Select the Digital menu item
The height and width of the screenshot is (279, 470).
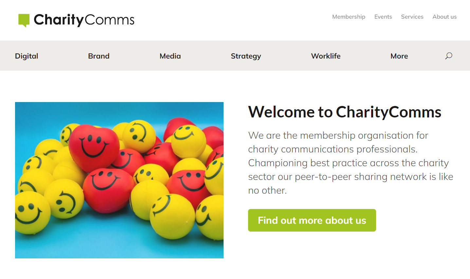pos(27,56)
